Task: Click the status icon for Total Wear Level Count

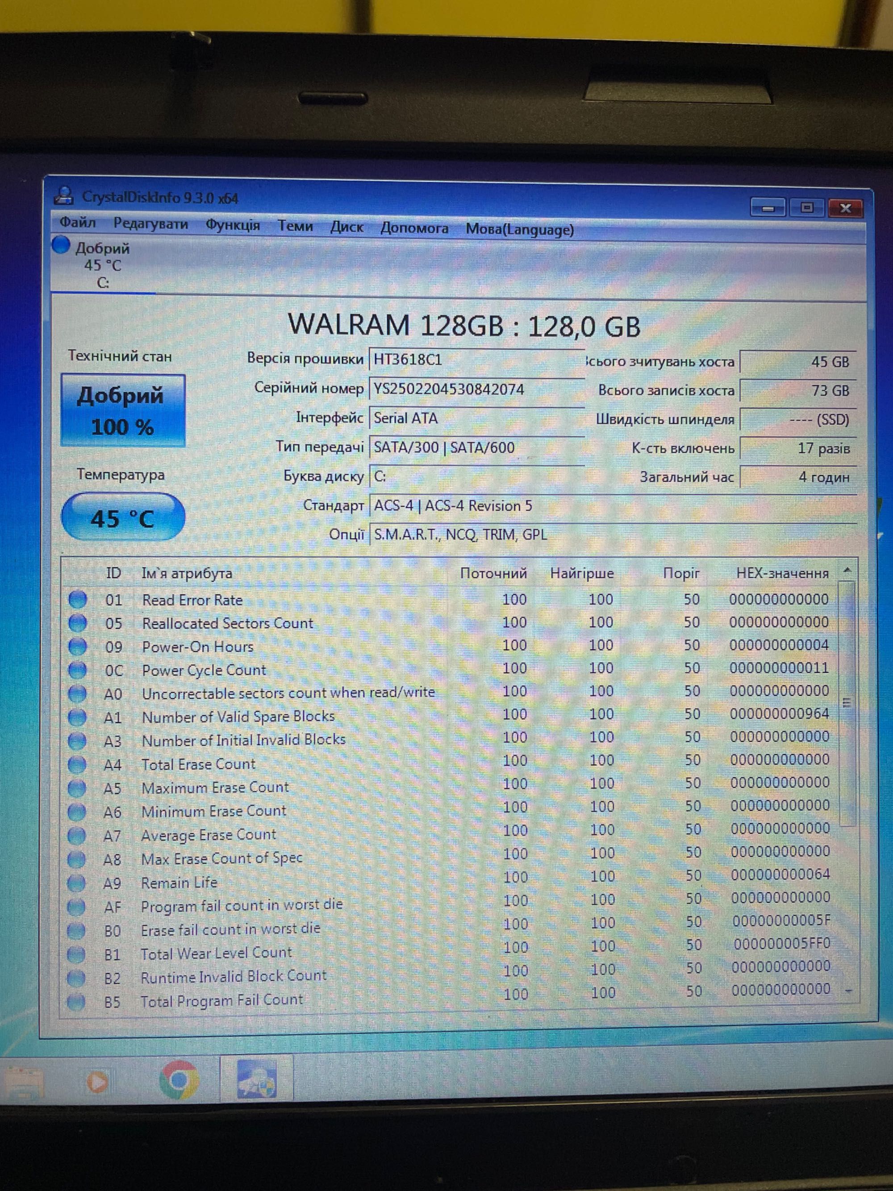Action: (x=76, y=954)
